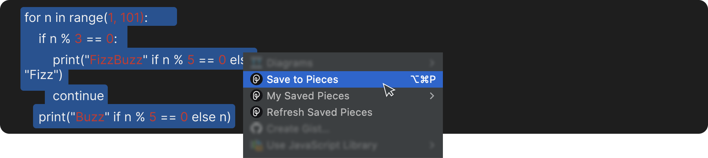Click the JavaScript Library menu icon
Viewport: 708px width, 158px height.
pos(256,145)
